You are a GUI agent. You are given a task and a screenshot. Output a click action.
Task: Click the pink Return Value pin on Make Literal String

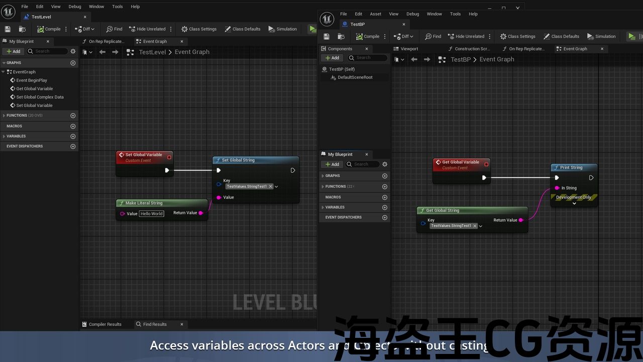click(x=201, y=213)
